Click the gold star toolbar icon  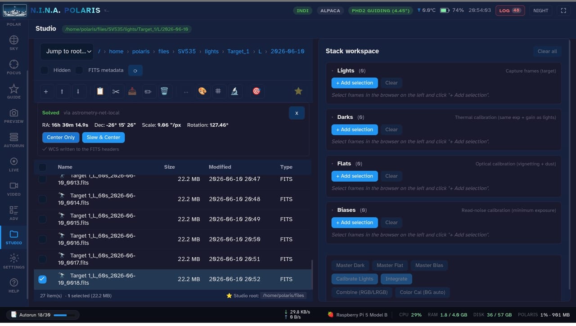298,91
